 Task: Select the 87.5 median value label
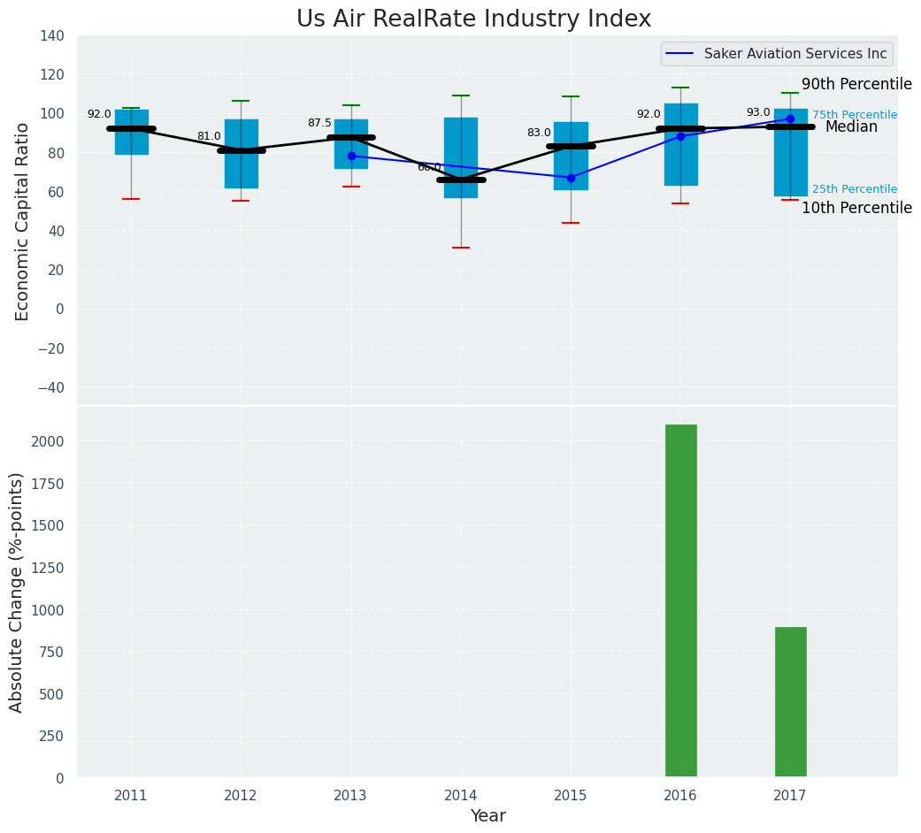319,123
